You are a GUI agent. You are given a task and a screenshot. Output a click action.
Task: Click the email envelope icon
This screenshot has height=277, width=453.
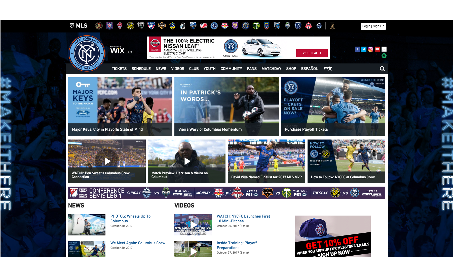coord(384,49)
